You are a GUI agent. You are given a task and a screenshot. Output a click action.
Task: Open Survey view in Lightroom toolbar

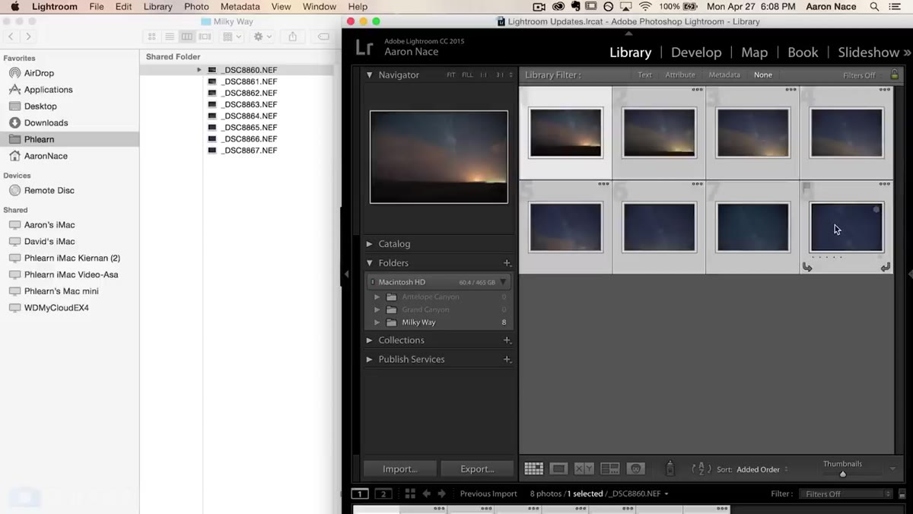[x=609, y=469]
